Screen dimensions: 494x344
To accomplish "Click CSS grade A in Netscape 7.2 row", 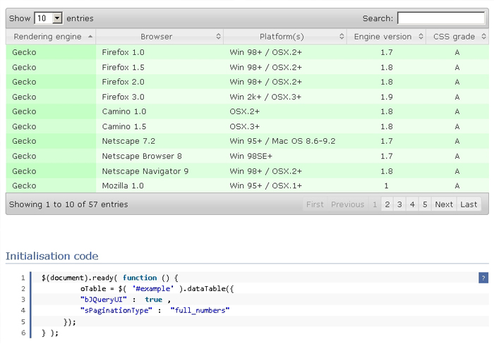I will point(457,141).
